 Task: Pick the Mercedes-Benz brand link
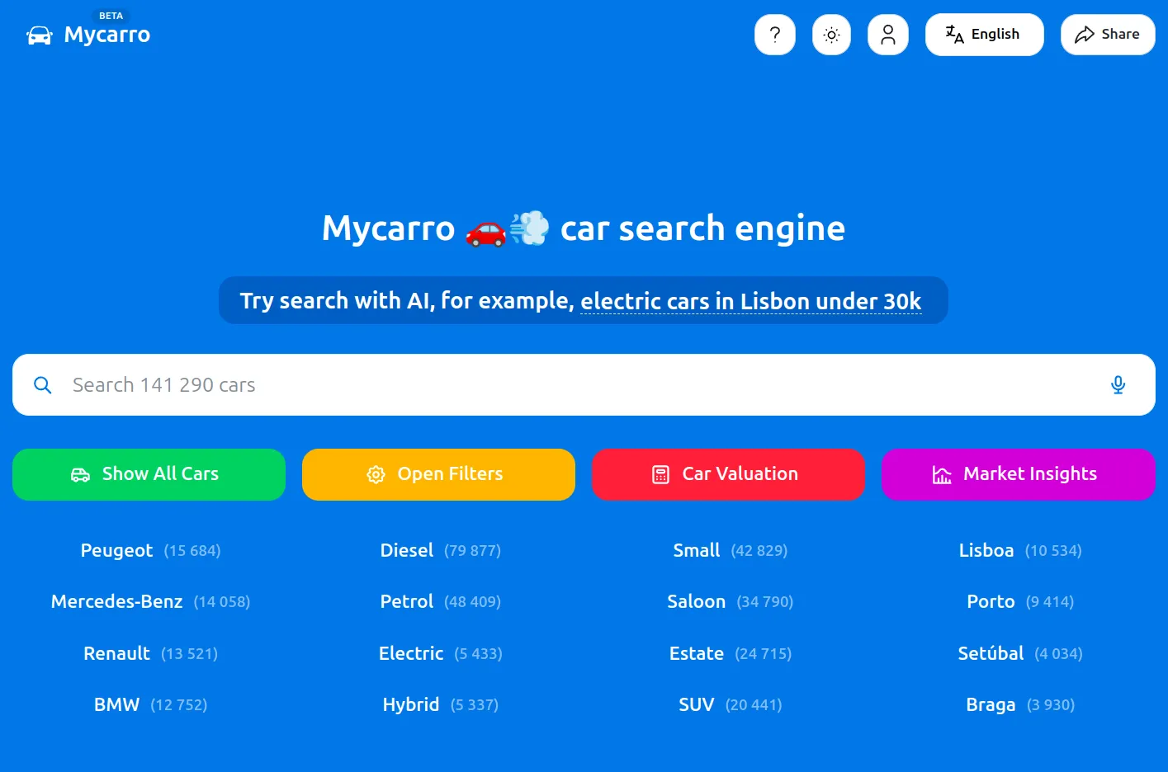point(117,601)
